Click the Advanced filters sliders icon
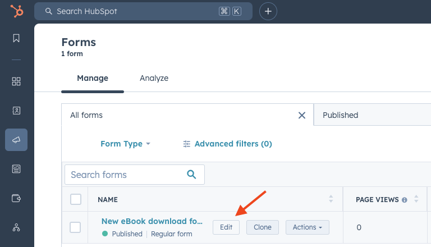This screenshot has width=431, height=247. 187,144
